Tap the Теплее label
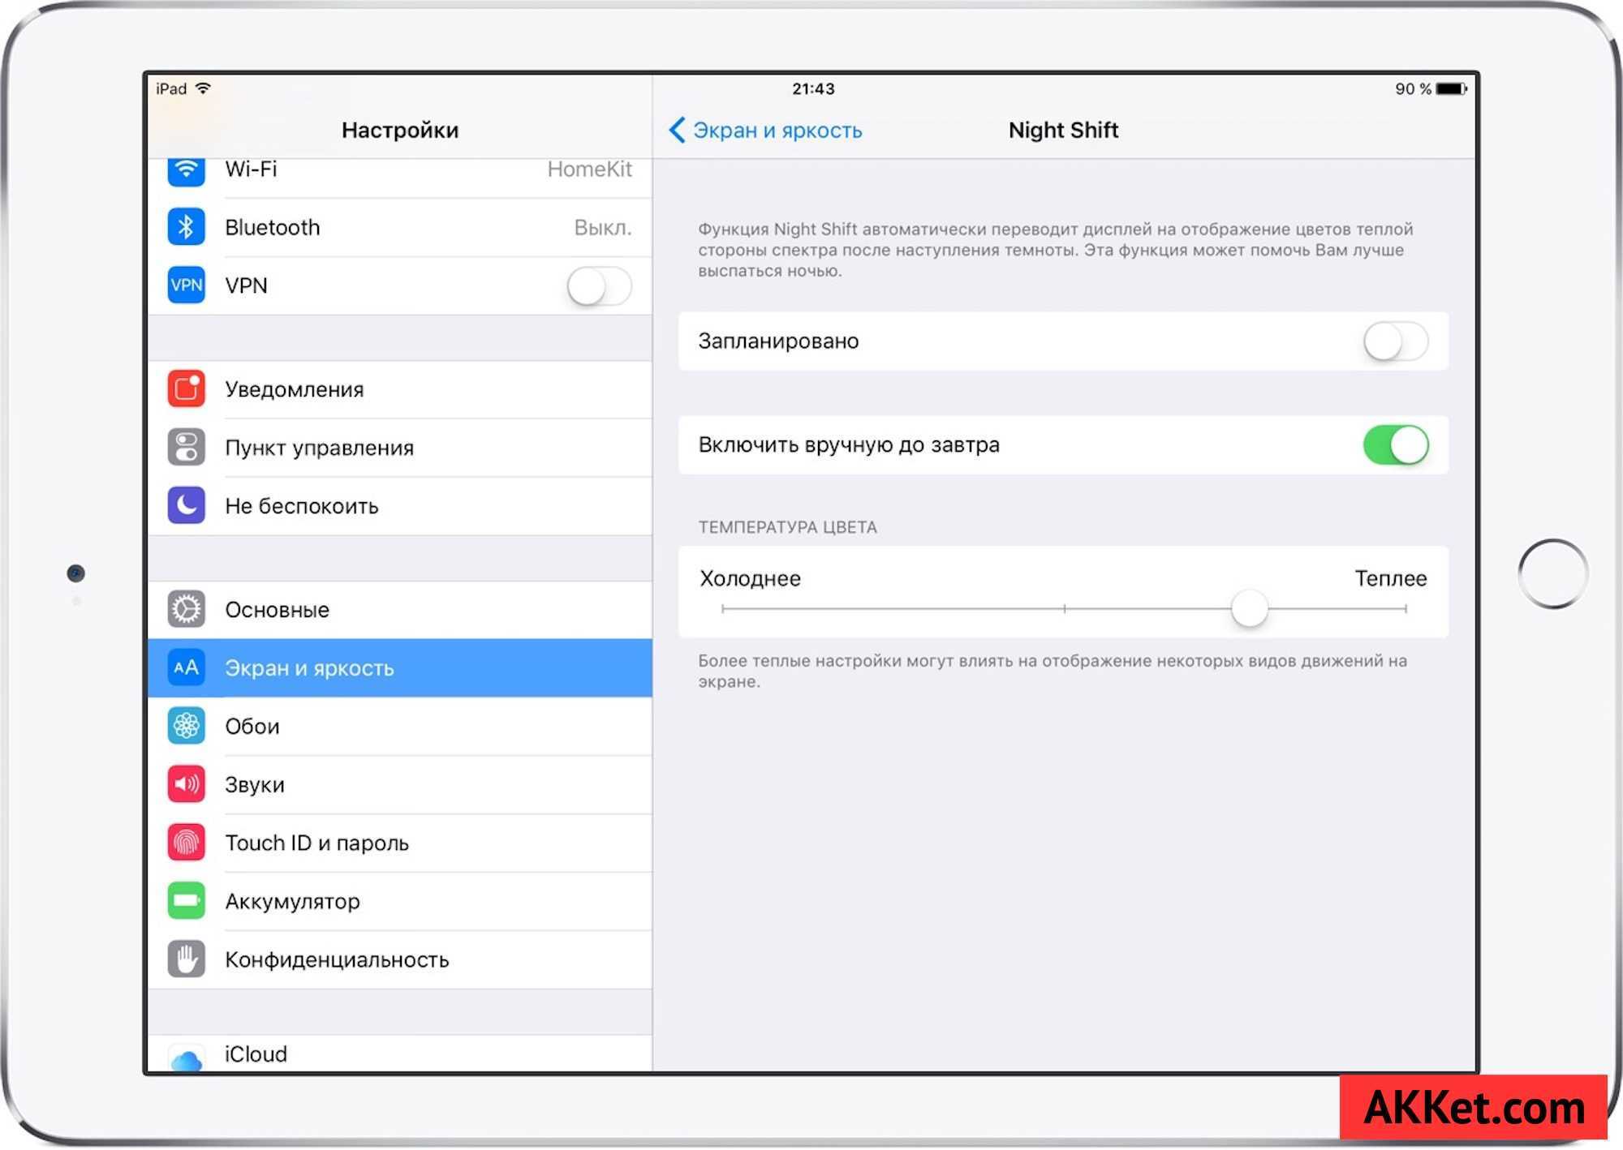1623x1150 pixels. (1391, 578)
